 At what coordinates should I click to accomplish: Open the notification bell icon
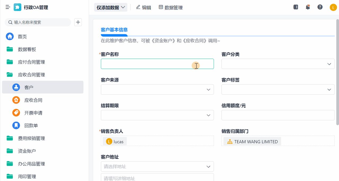308,7
